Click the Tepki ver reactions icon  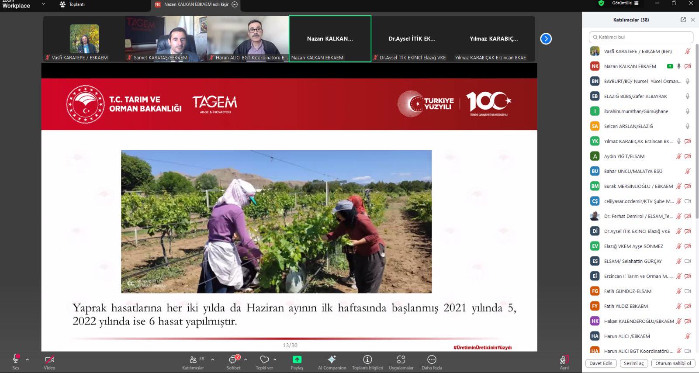tap(264, 359)
